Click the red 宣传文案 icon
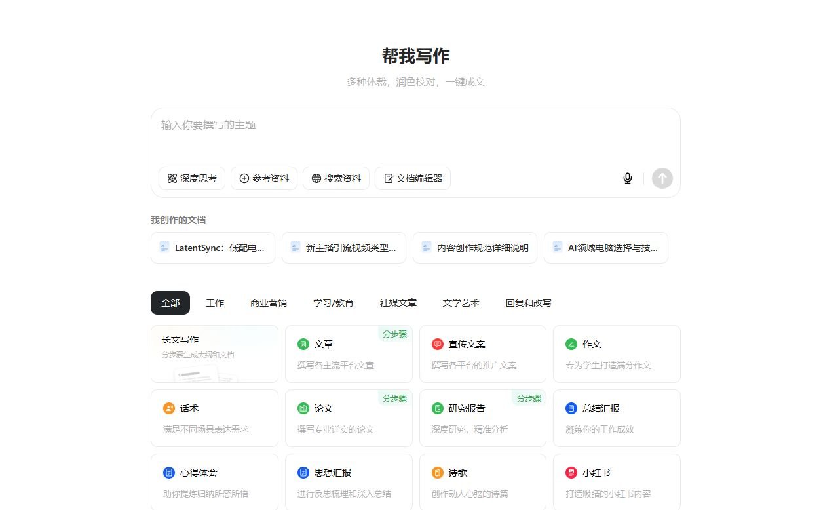Viewport: 821px width, 510px height. [x=438, y=344]
